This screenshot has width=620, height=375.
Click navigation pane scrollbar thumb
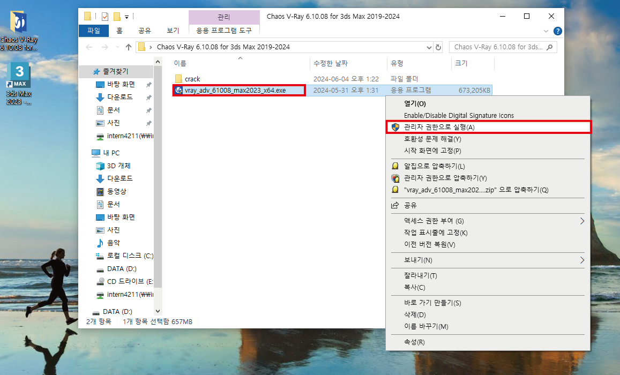pos(158,176)
